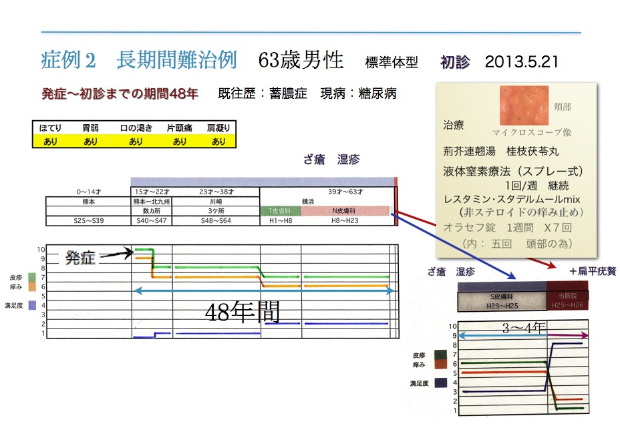The width and height of the screenshot is (620, 436).
Task: Click "既往歴：蓄膿症"
Action: tap(263, 93)
